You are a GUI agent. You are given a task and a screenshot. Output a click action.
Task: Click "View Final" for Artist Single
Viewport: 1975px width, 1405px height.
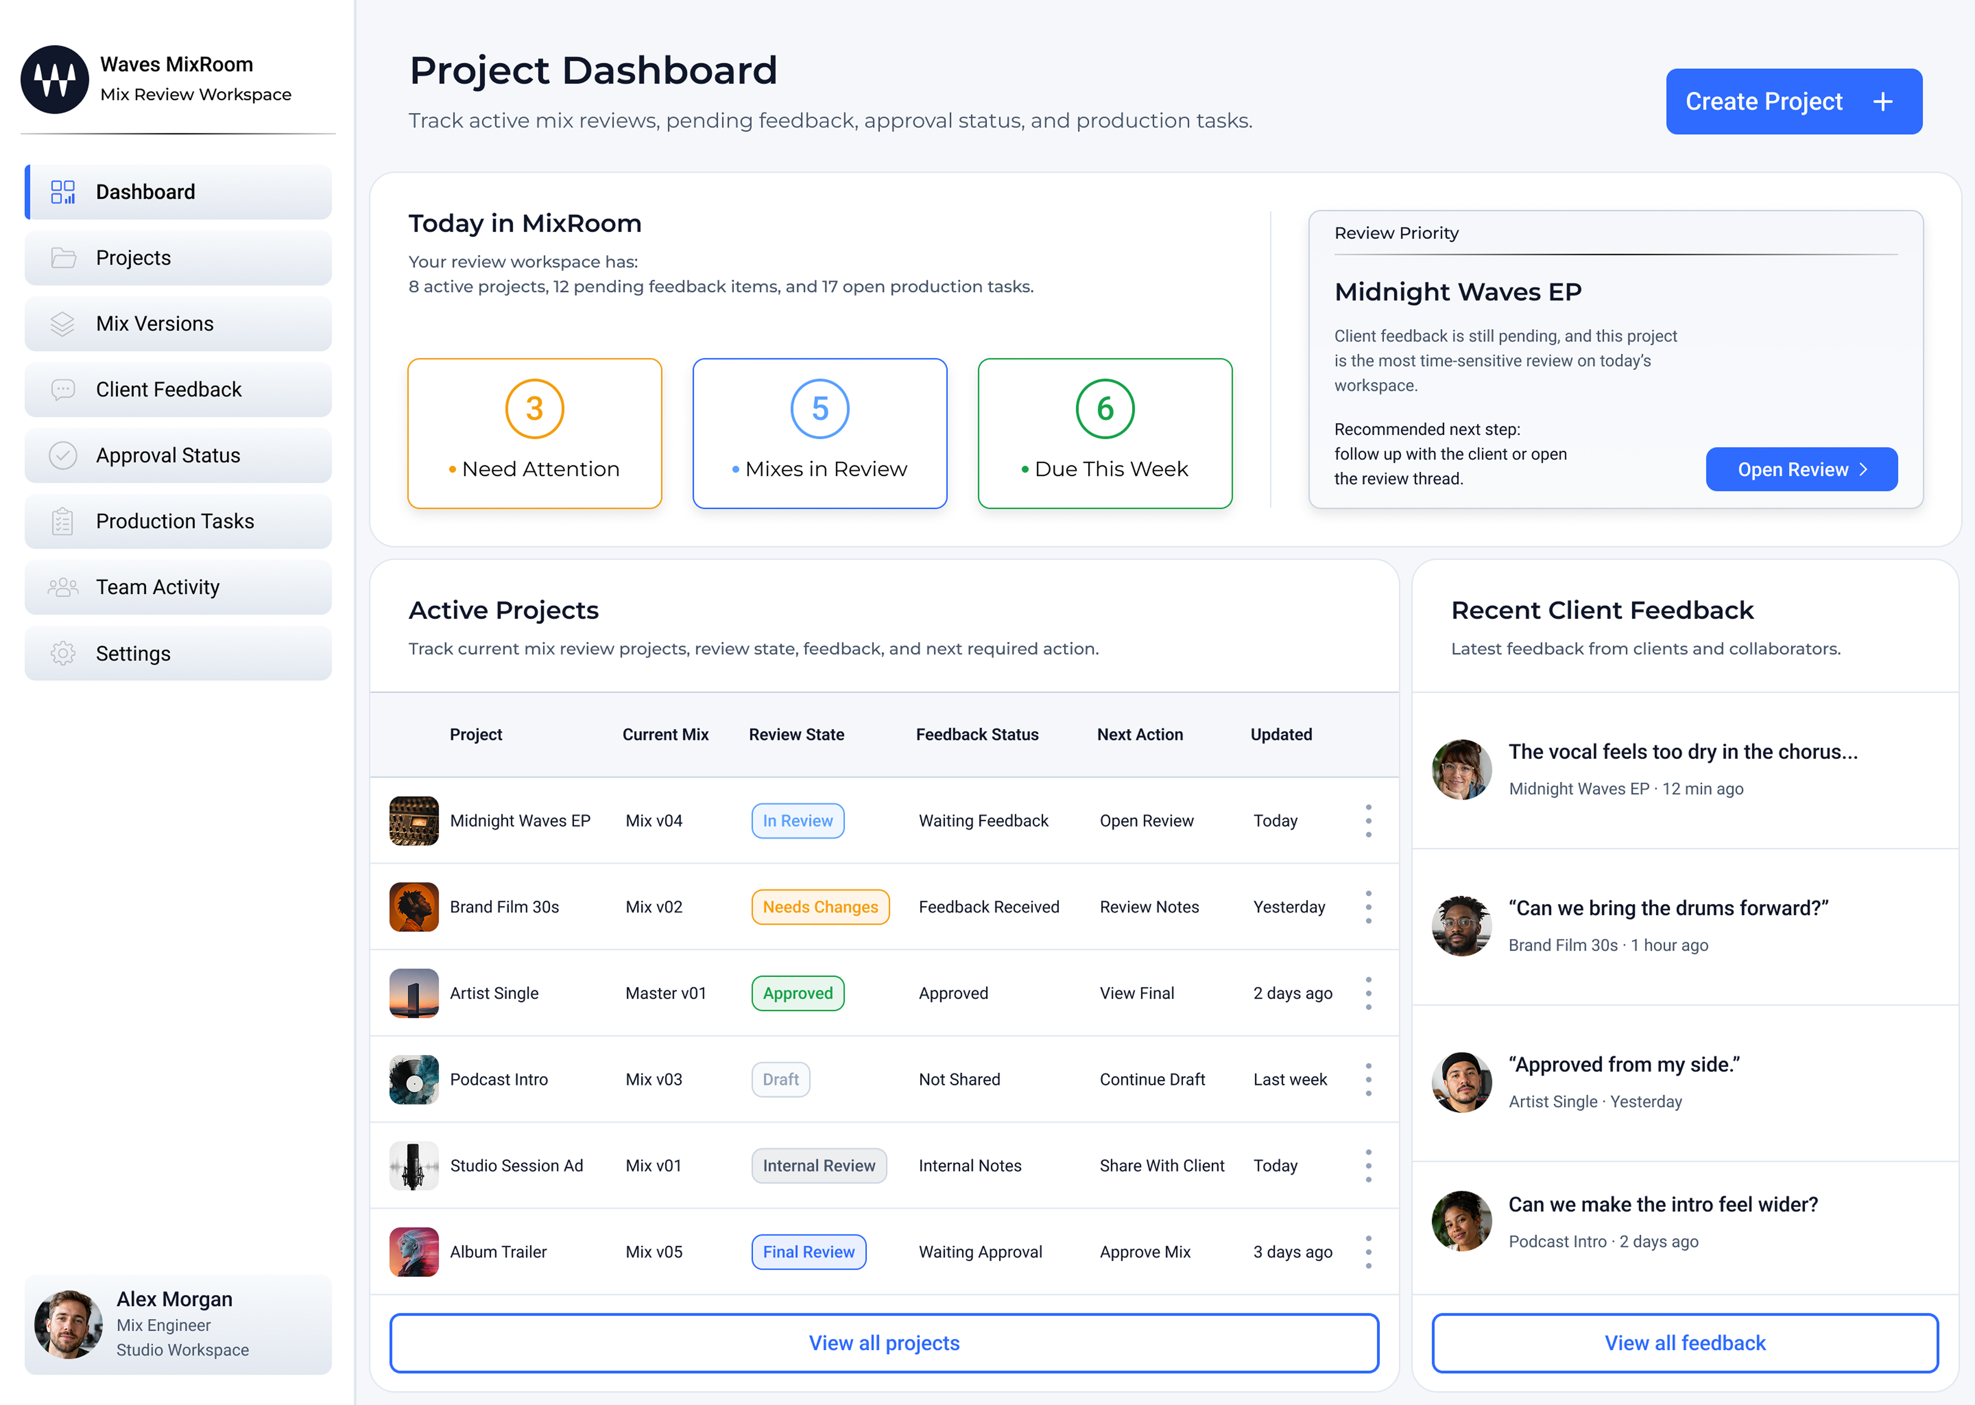(1136, 993)
